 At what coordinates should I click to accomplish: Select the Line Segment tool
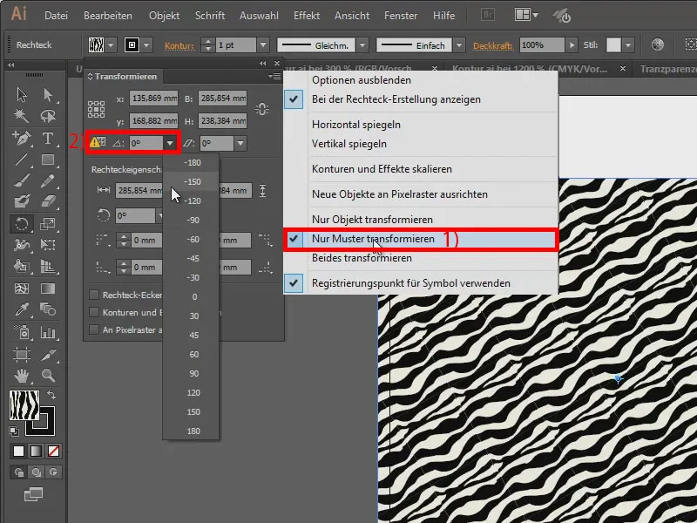[21, 160]
